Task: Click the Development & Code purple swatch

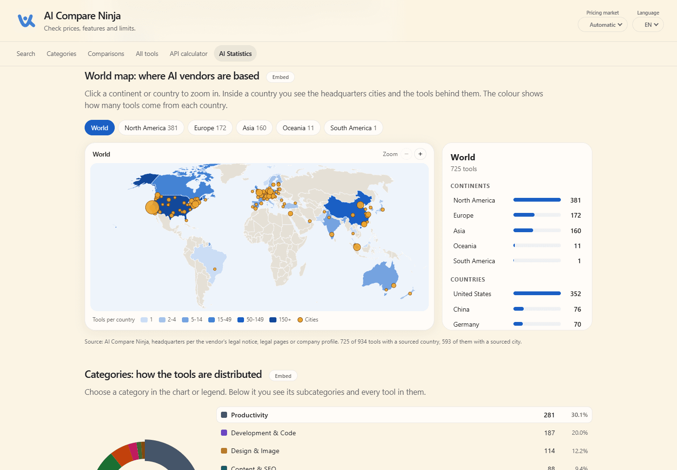Action: coord(224,433)
